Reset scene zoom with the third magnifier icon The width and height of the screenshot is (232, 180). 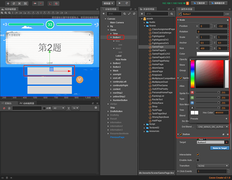[x=9, y=13]
